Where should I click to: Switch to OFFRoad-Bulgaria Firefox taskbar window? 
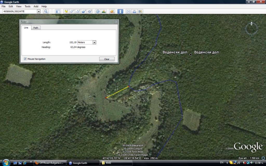click(x=50, y=163)
